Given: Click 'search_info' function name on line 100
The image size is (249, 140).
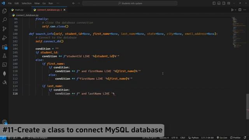Looking at the screenshot, I should pos(44,34).
